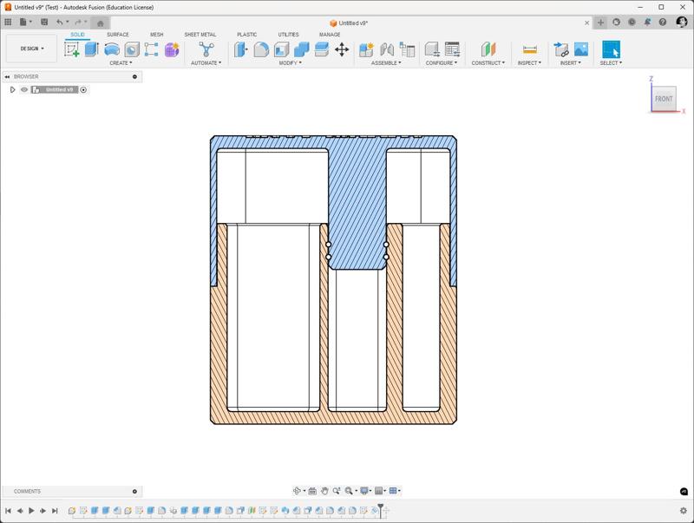Switch to the SURFACE tab
The height and width of the screenshot is (523, 694).
click(118, 35)
